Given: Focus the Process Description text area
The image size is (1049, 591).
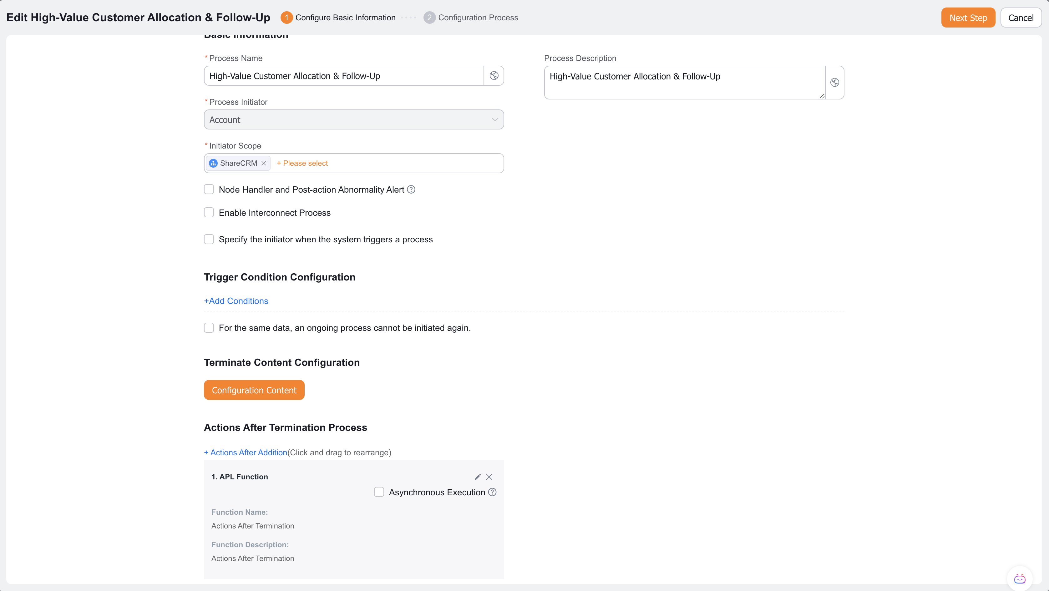Looking at the screenshot, I should (x=685, y=83).
